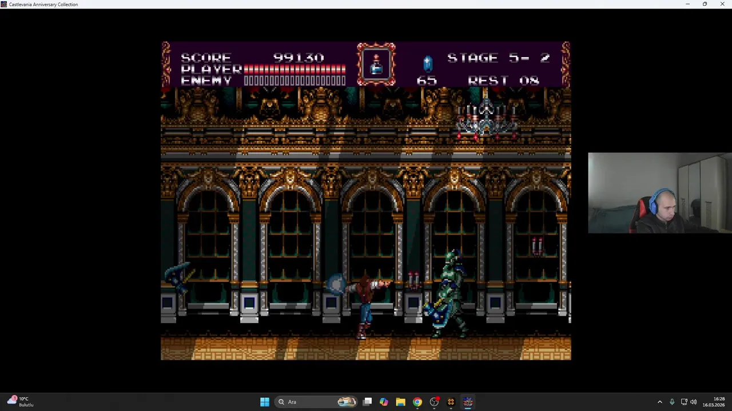Image resolution: width=732 pixels, height=411 pixels.
Task: Click the microphone icon in the system tray
Action: 672,402
